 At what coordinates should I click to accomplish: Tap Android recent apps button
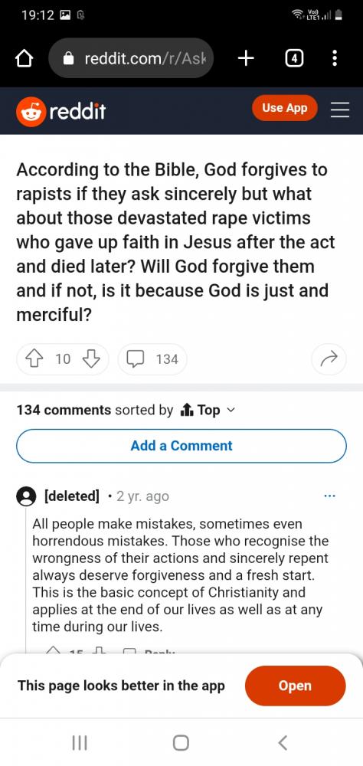point(79,742)
